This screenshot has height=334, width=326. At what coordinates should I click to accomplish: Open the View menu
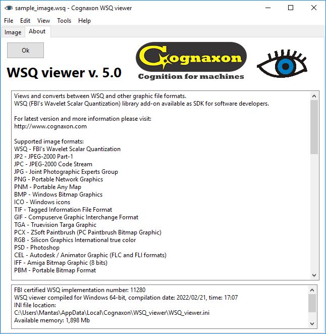pyautogui.click(x=43, y=21)
